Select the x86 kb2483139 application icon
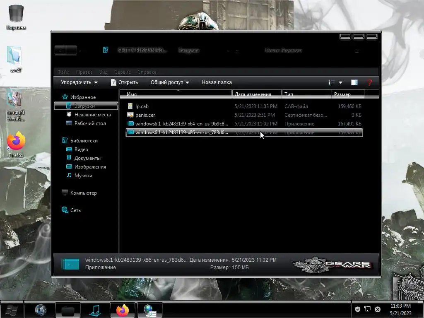The width and height of the screenshot is (424, 318). [x=130, y=132]
